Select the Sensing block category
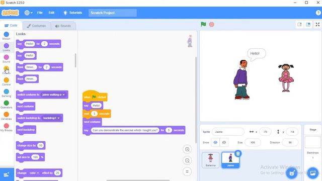The width and height of the screenshot is (322, 181). tap(7, 93)
